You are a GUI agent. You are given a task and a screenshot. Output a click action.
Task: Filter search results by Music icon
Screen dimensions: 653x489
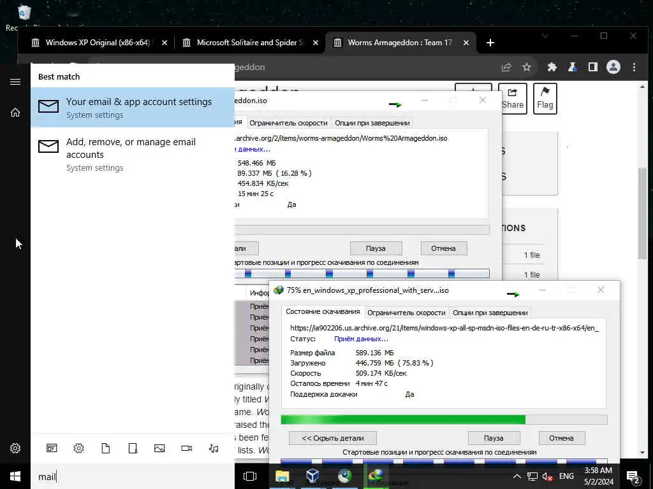point(214,448)
